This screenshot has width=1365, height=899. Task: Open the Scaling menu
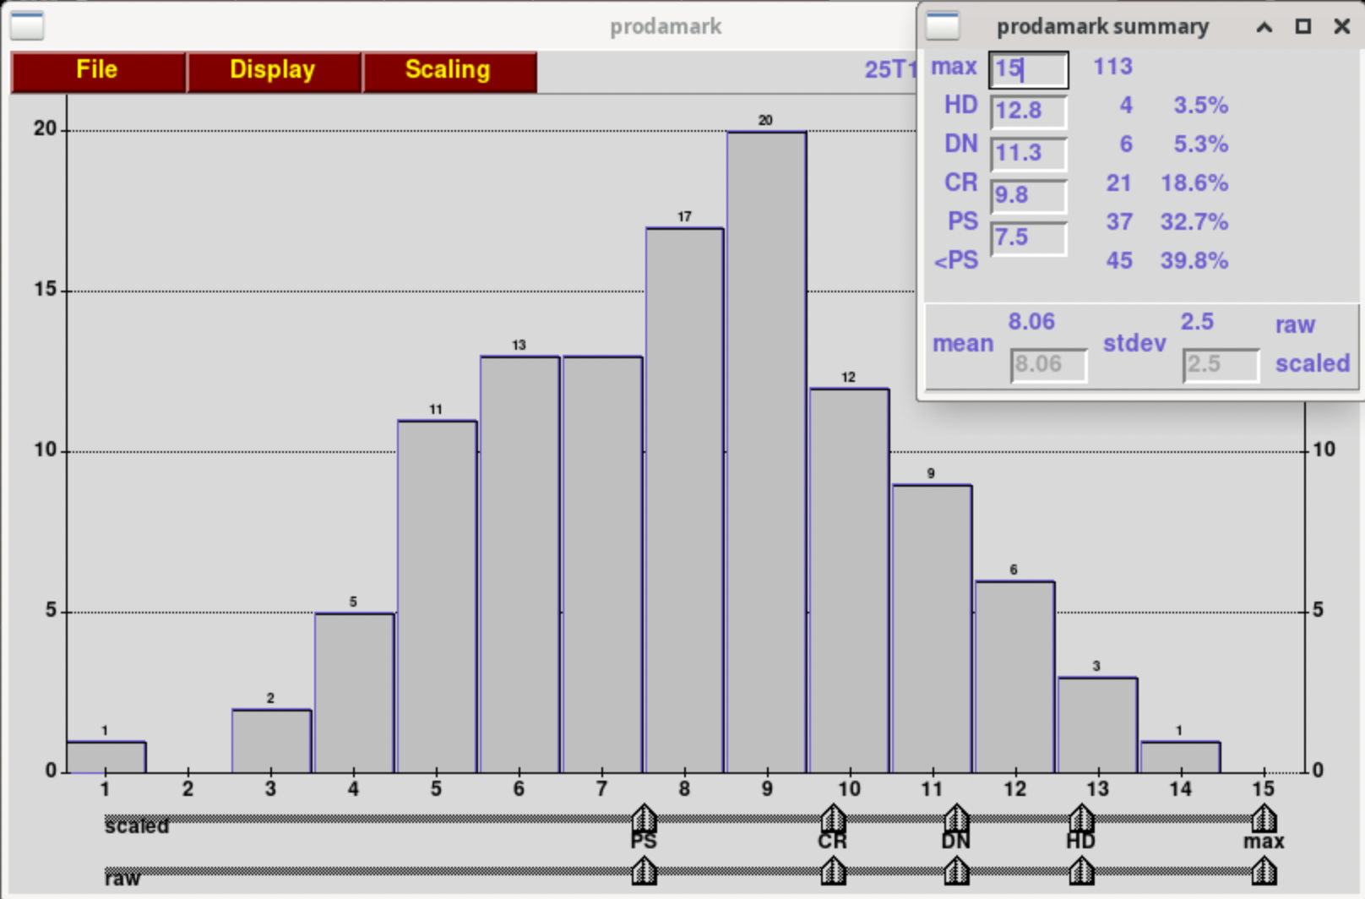pos(449,72)
